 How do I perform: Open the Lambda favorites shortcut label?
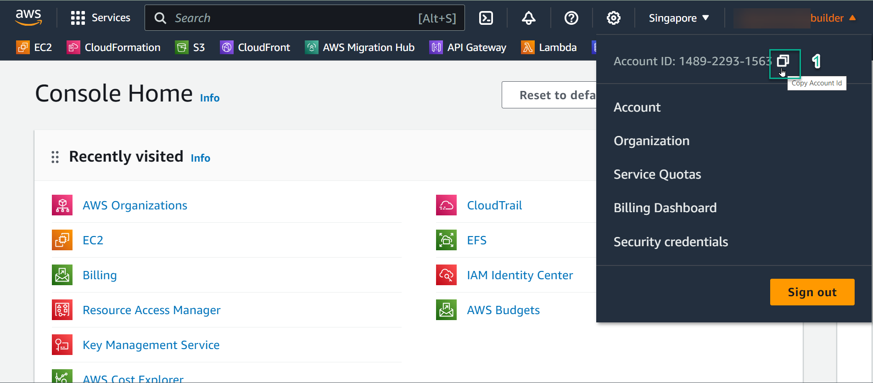558,47
